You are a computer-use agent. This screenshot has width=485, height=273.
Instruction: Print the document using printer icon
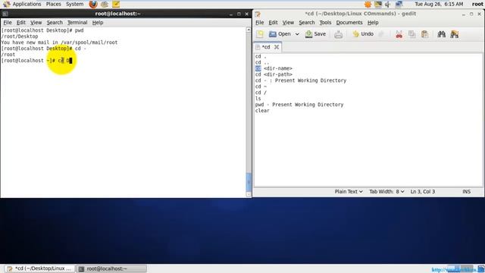[x=339, y=34]
